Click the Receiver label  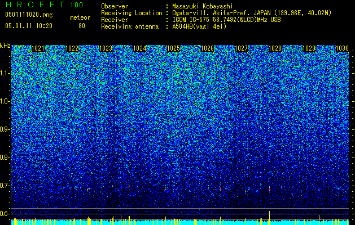115,20
